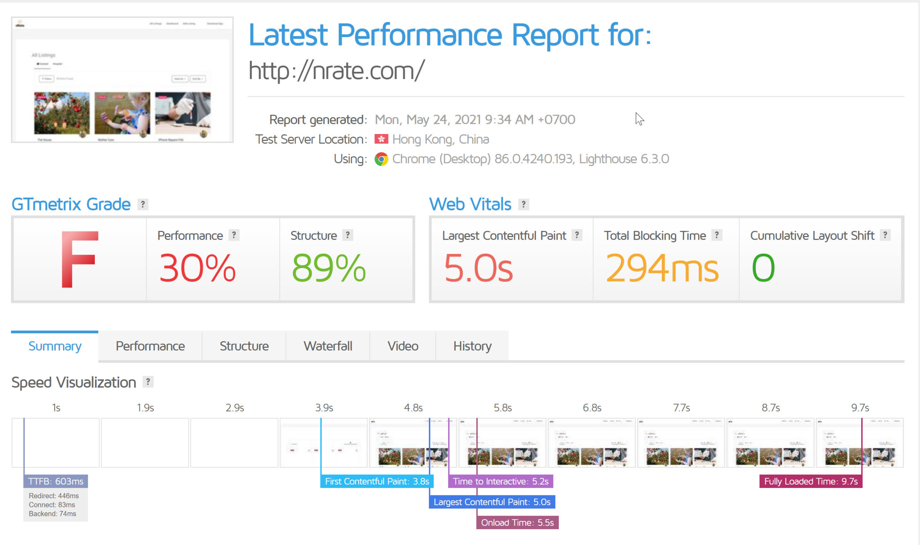Click Total Blocking Time help icon
Image resolution: width=920 pixels, height=545 pixels.
[717, 235]
